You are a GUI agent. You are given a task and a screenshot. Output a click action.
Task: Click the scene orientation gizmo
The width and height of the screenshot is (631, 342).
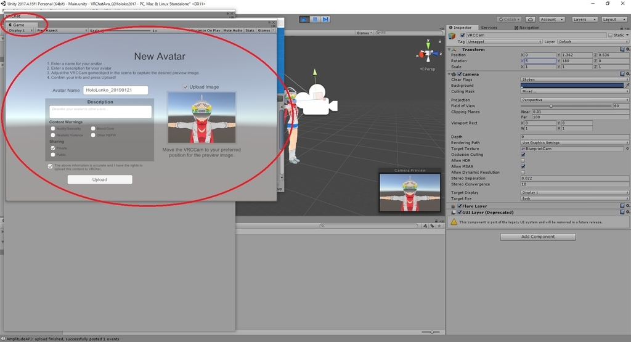point(428,52)
